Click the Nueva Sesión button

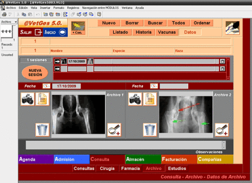35,72
